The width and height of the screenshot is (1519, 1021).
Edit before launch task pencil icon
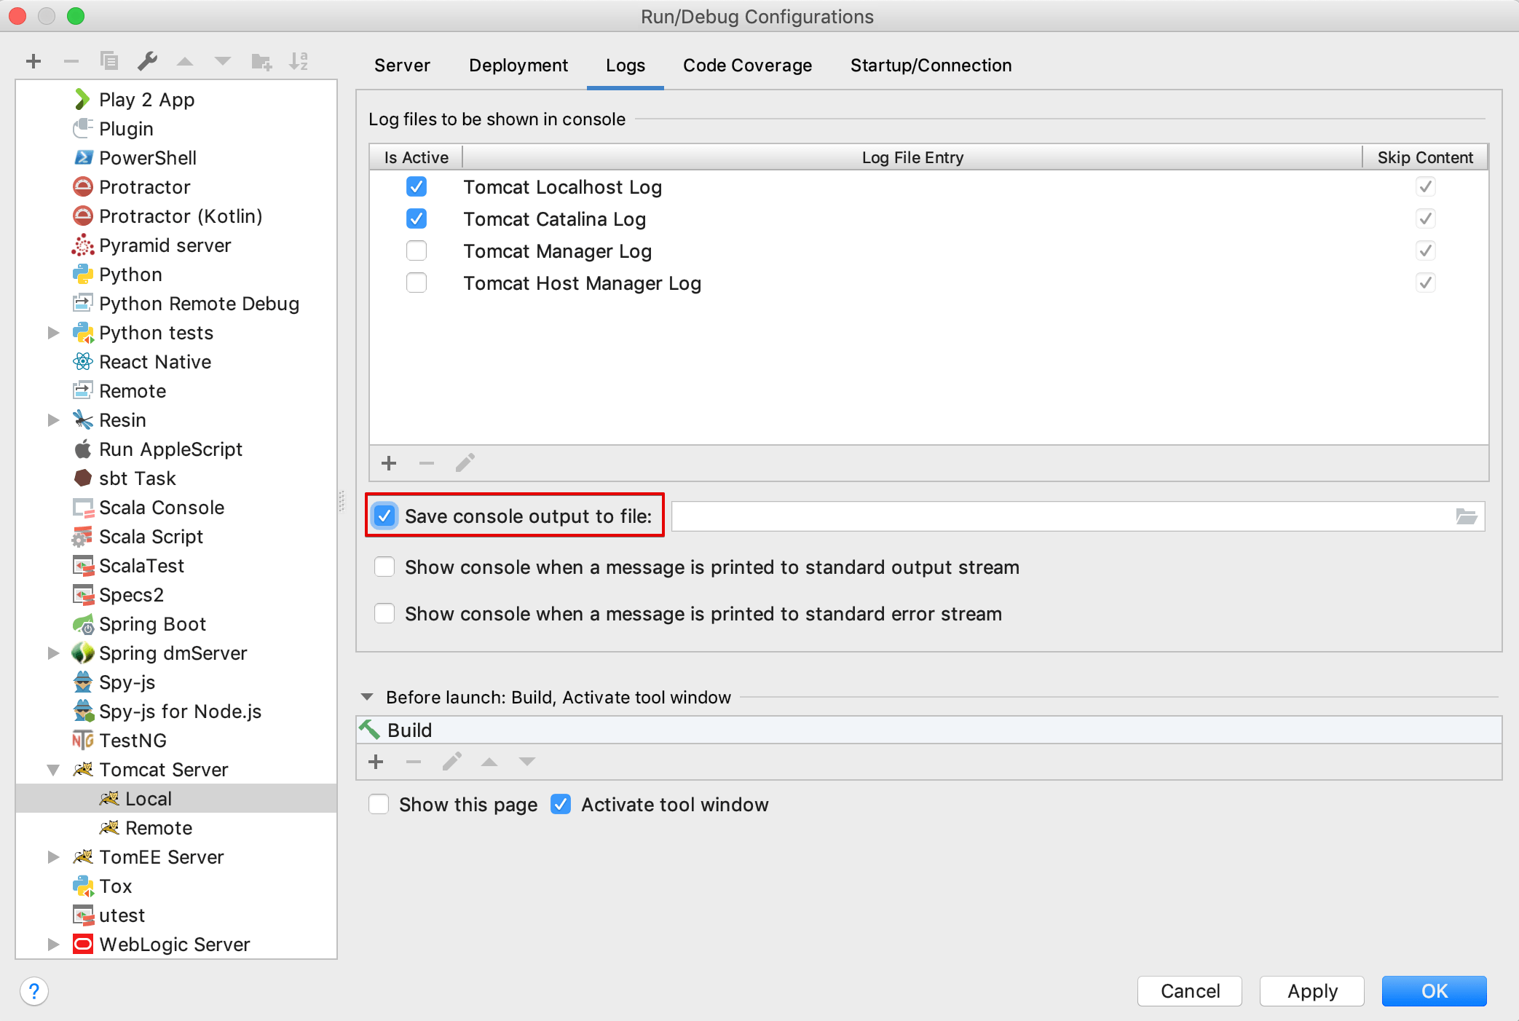point(452,762)
